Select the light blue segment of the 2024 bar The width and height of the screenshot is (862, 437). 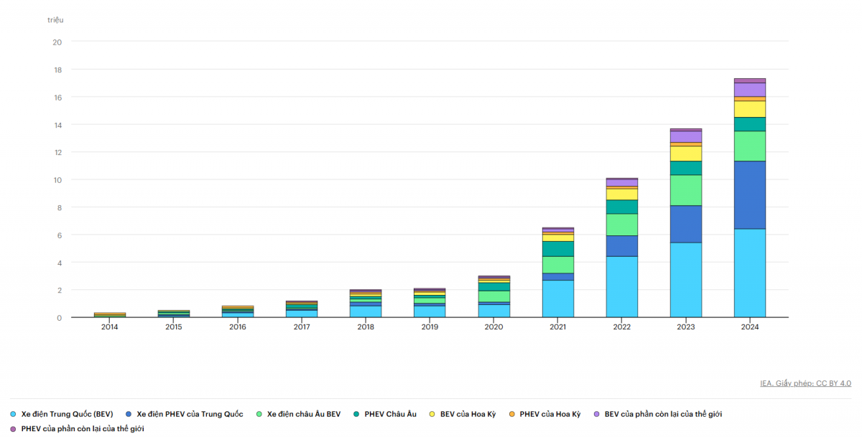749,273
